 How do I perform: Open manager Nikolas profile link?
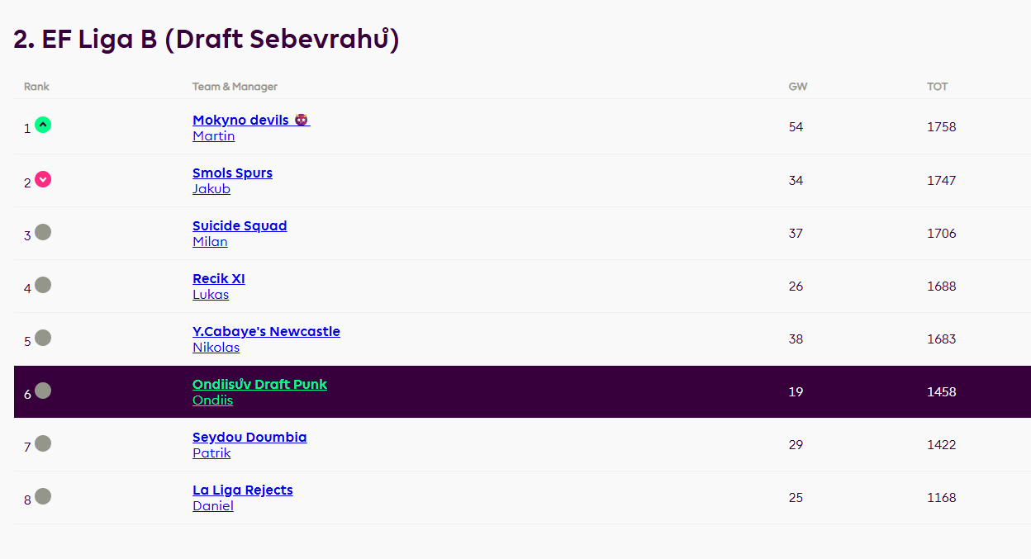coord(216,348)
